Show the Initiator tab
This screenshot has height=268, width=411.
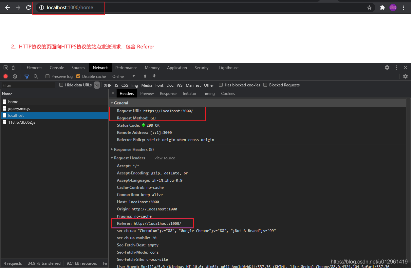coord(190,94)
